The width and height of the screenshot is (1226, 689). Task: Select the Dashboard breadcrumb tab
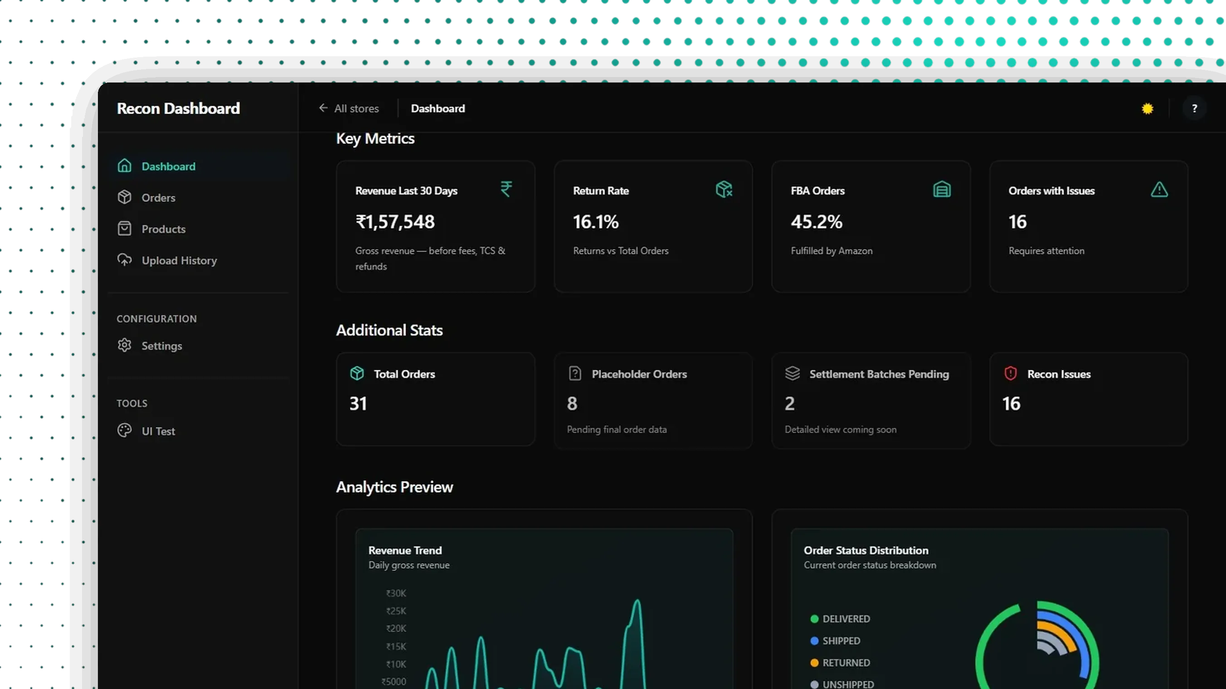[438, 108]
